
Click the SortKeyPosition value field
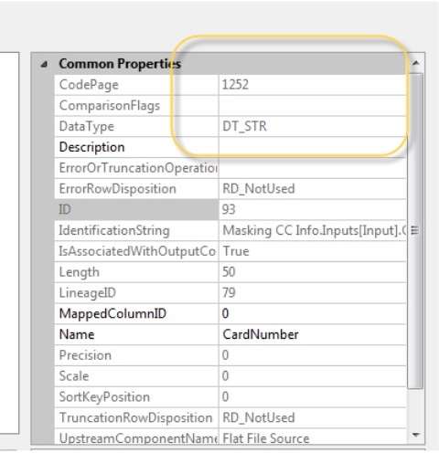tap(313, 397)
